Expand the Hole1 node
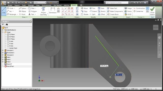 [x=3, y=57]
